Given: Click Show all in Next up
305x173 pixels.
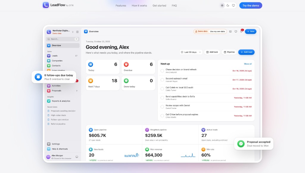Looking at the screenshot, I should tap(248, 64).
